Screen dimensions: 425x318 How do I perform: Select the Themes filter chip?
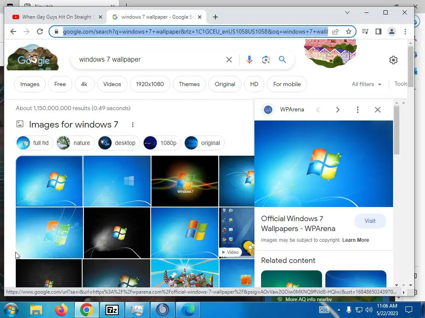(x=189, y=84)
